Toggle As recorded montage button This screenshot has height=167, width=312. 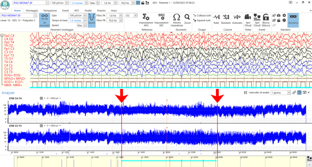[44, 20]
